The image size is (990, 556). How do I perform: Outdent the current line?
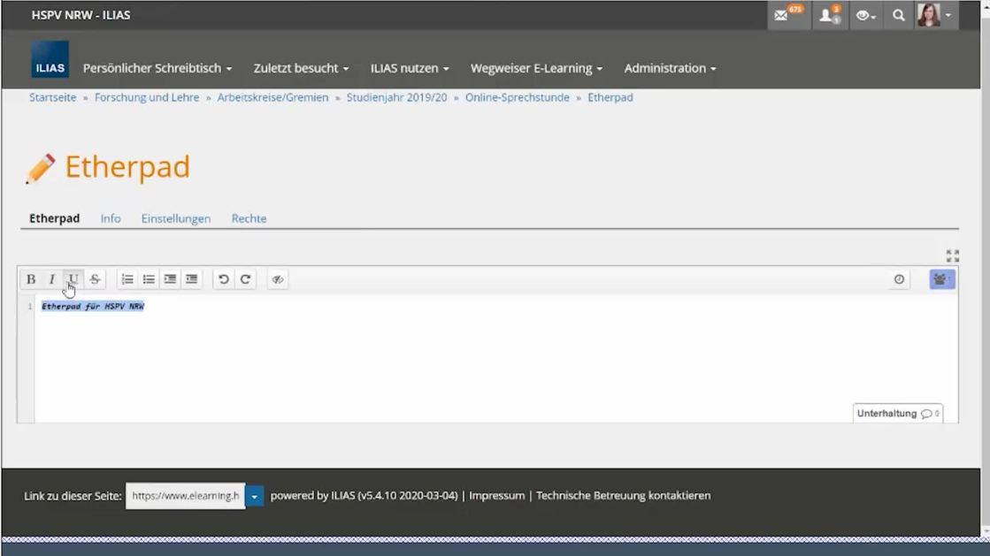pyautogui.click(x=192, y=279)
